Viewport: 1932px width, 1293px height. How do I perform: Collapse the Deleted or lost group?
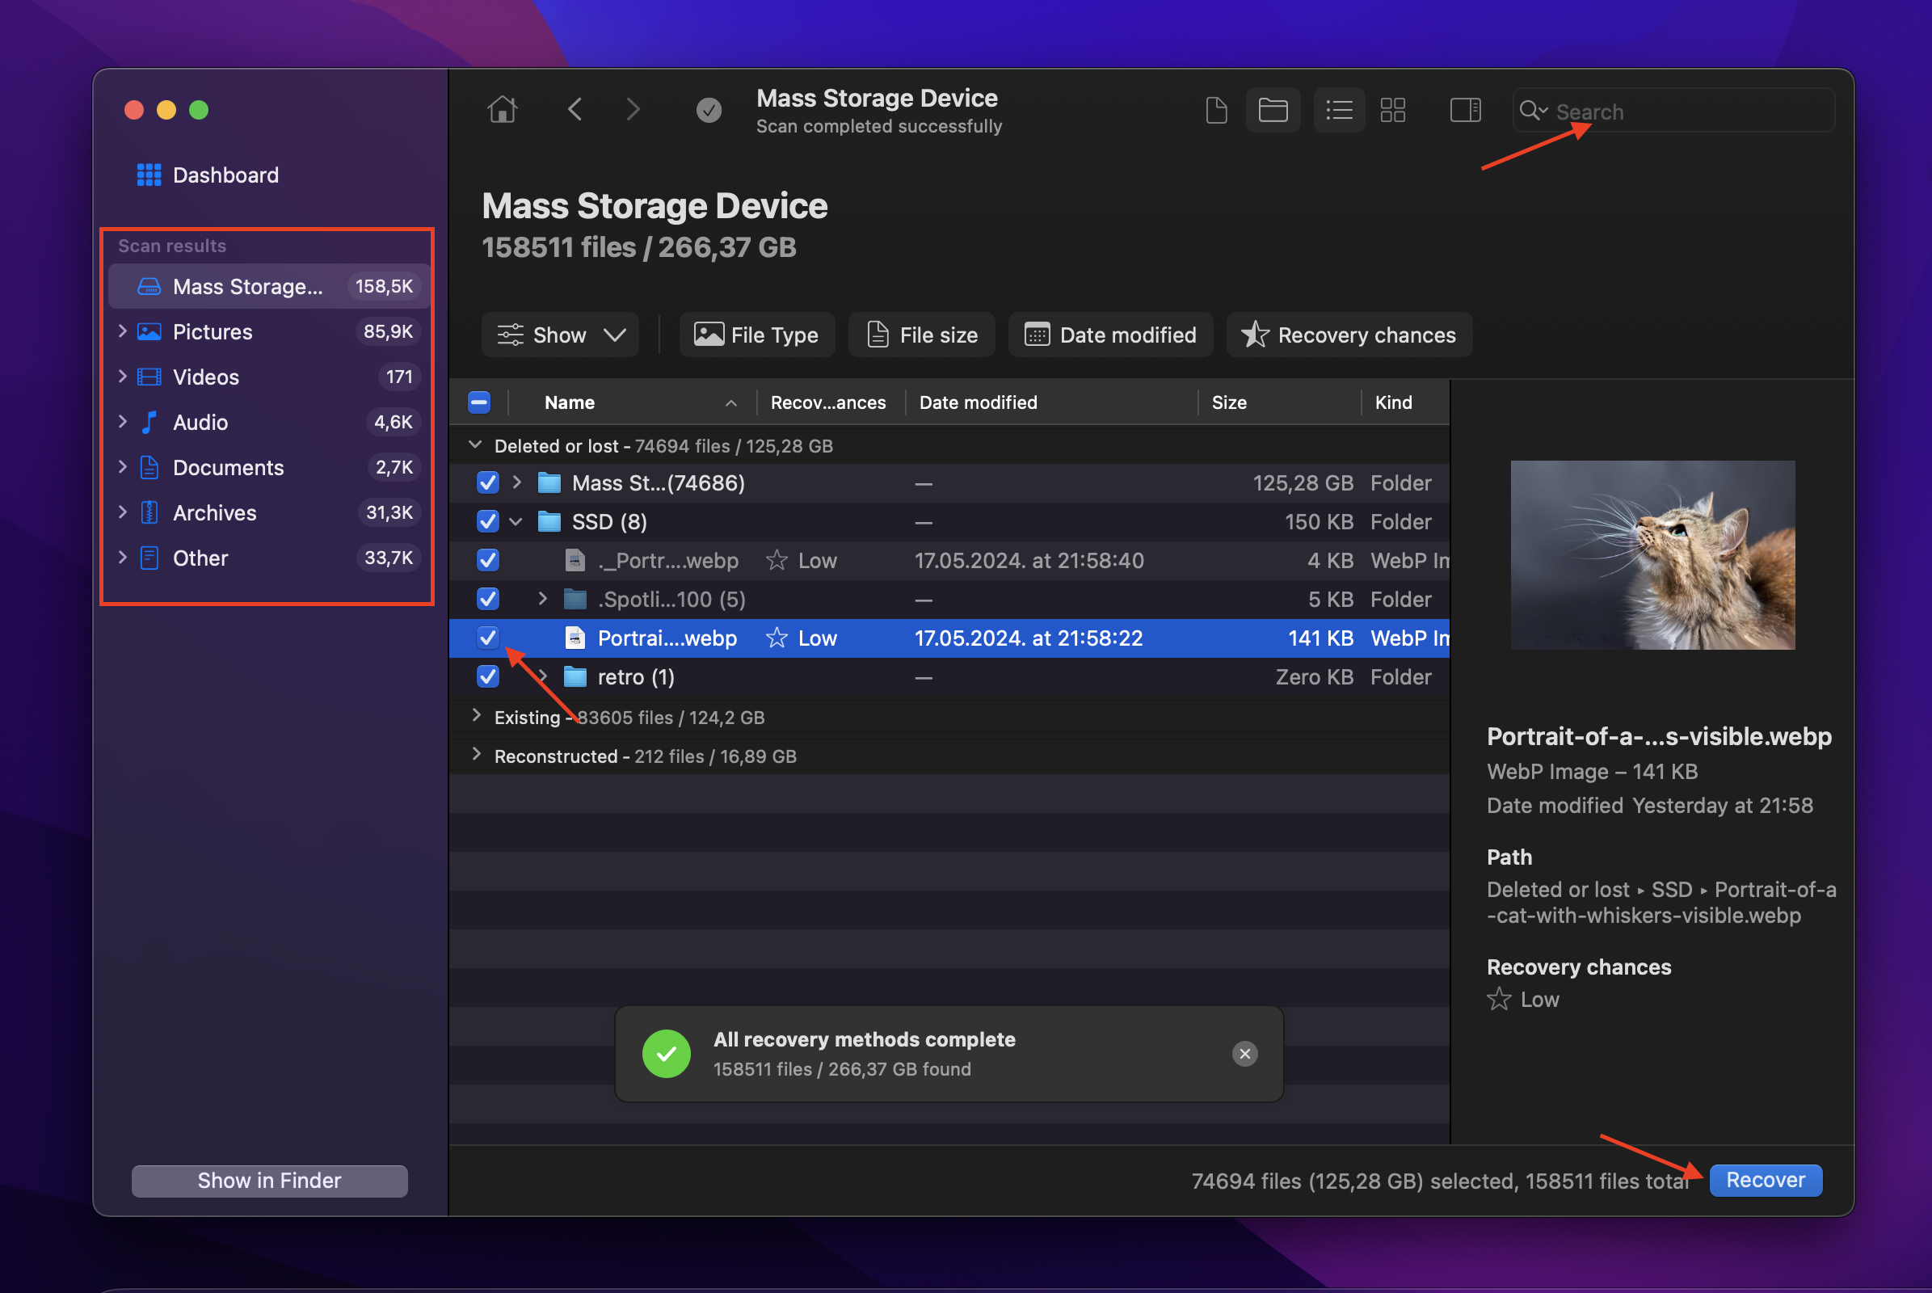475,444
